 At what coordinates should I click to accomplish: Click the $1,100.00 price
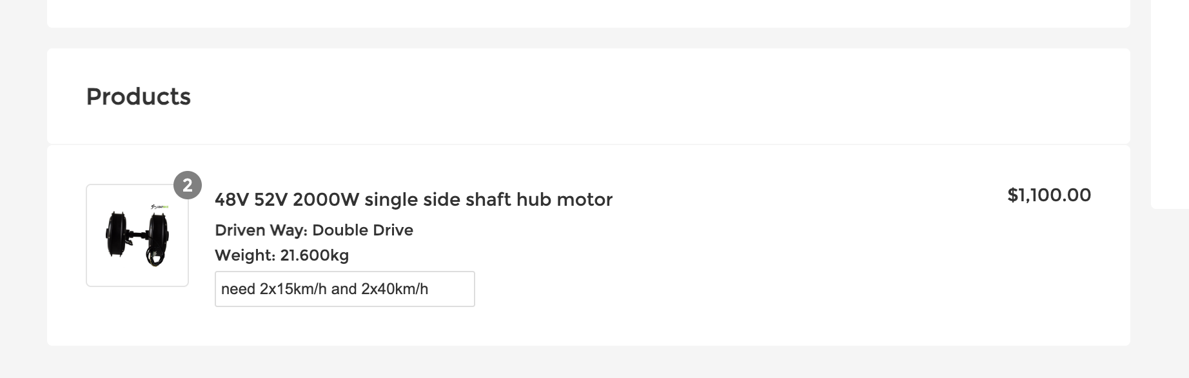(1048, 195)
